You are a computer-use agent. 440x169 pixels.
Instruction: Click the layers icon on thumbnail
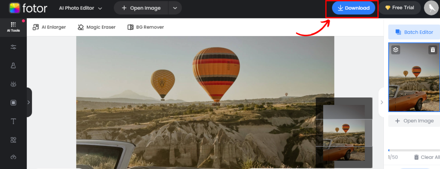[x=396, y=50]
